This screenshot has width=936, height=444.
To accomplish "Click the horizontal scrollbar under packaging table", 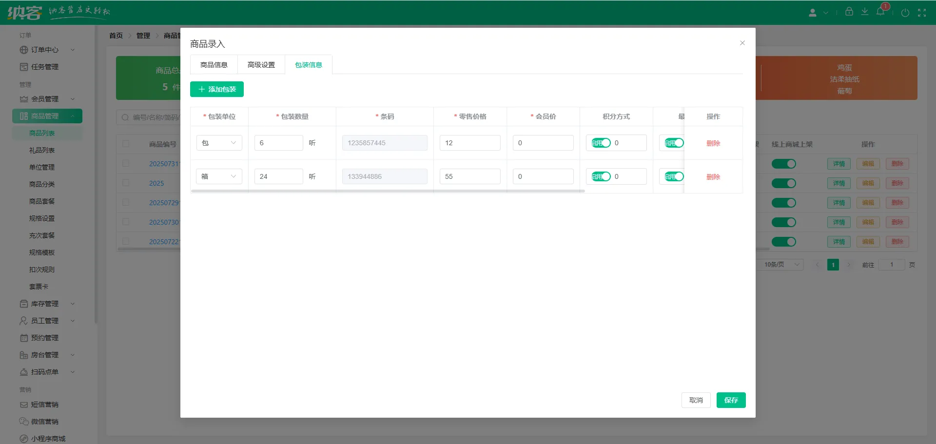I will tap(388, 191).
